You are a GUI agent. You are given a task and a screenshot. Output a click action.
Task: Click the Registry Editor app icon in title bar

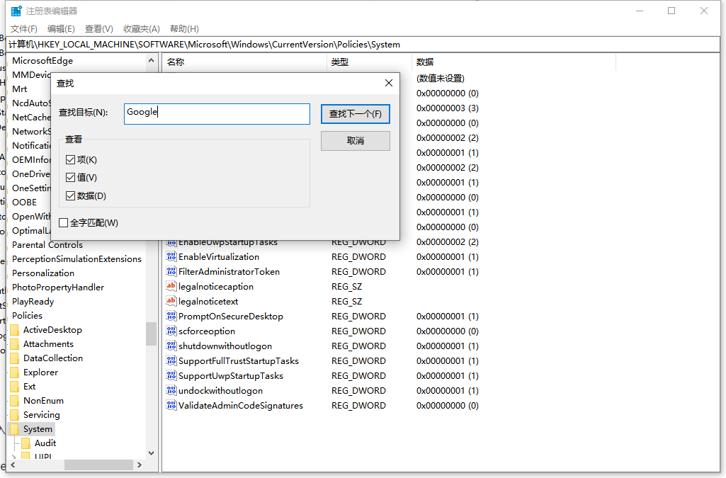tap(16, 11)
